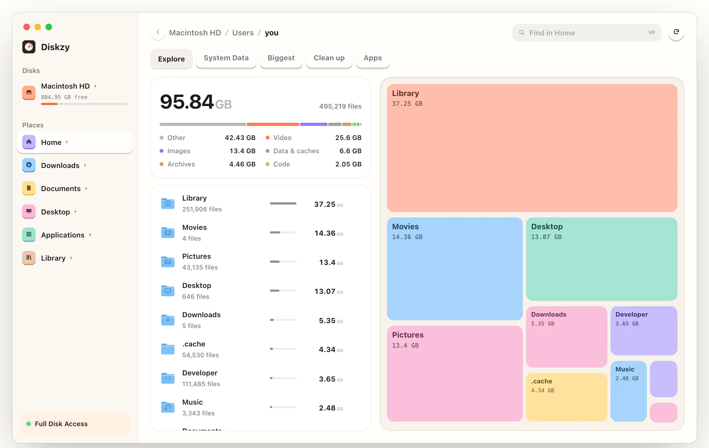
Task: Click the Home place icon
Action: click(29, 142)
